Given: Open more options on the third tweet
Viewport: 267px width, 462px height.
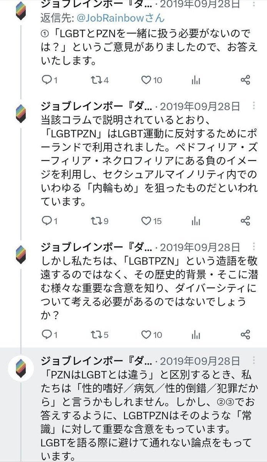Looking at the screenshot, I should click(254, 247).
